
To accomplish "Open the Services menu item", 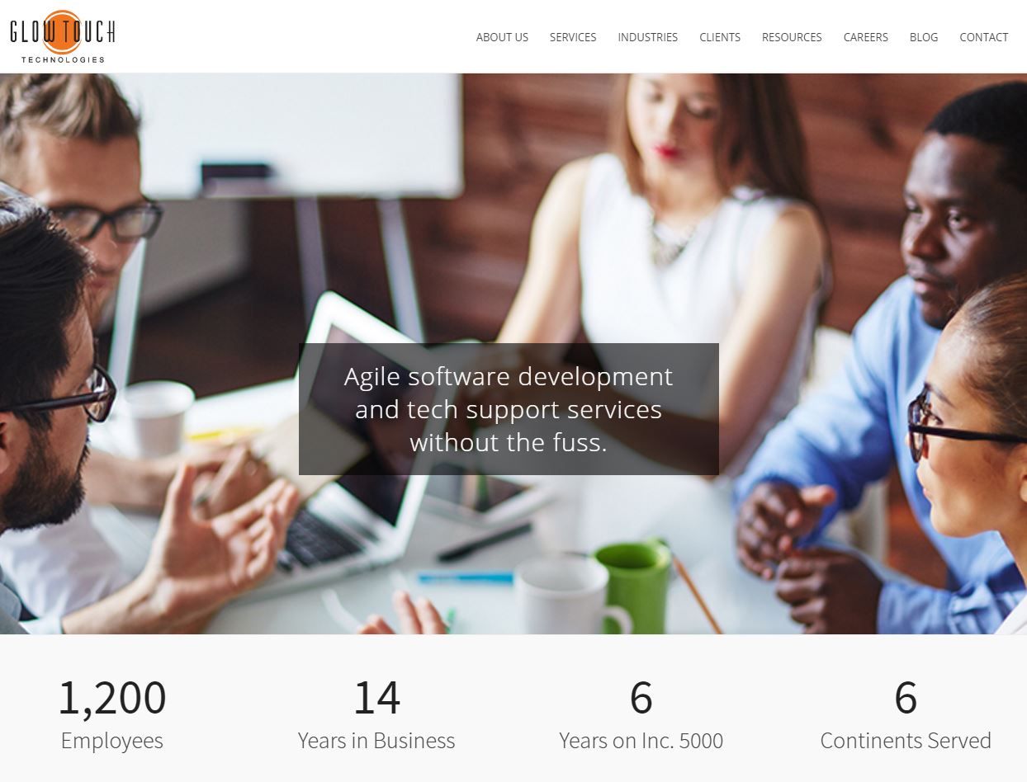I will (573, 37).
